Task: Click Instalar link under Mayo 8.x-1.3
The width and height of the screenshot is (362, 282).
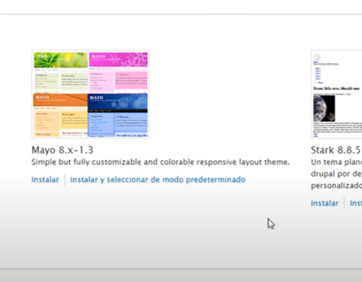Action: point(46,180)
